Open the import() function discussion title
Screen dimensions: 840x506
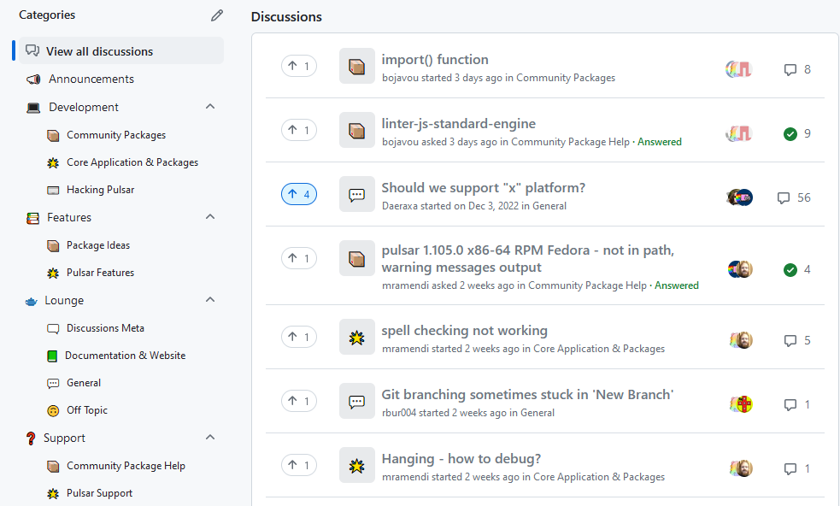[x=435, y=60]
